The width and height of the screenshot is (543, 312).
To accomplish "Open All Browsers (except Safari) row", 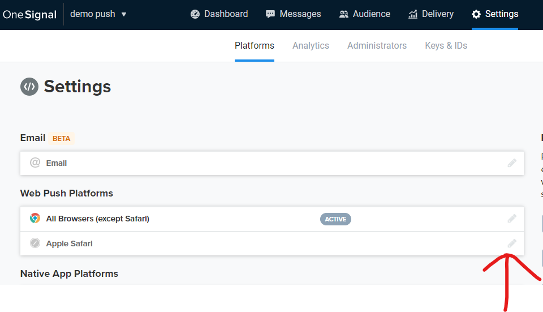I will pos(272,219).
